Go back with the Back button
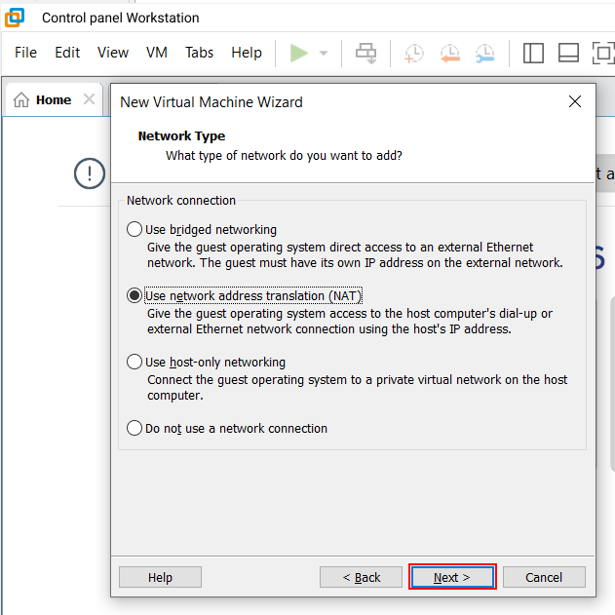 (x=361, y=577)
